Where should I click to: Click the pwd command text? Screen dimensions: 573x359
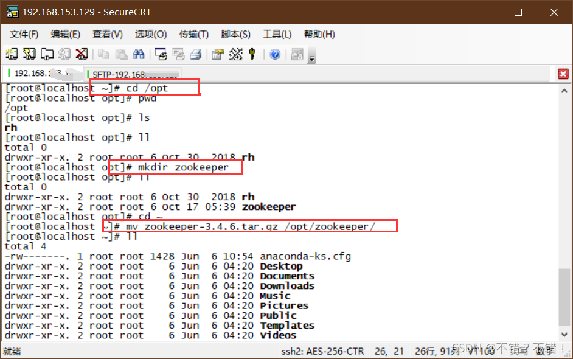point(147,98)
